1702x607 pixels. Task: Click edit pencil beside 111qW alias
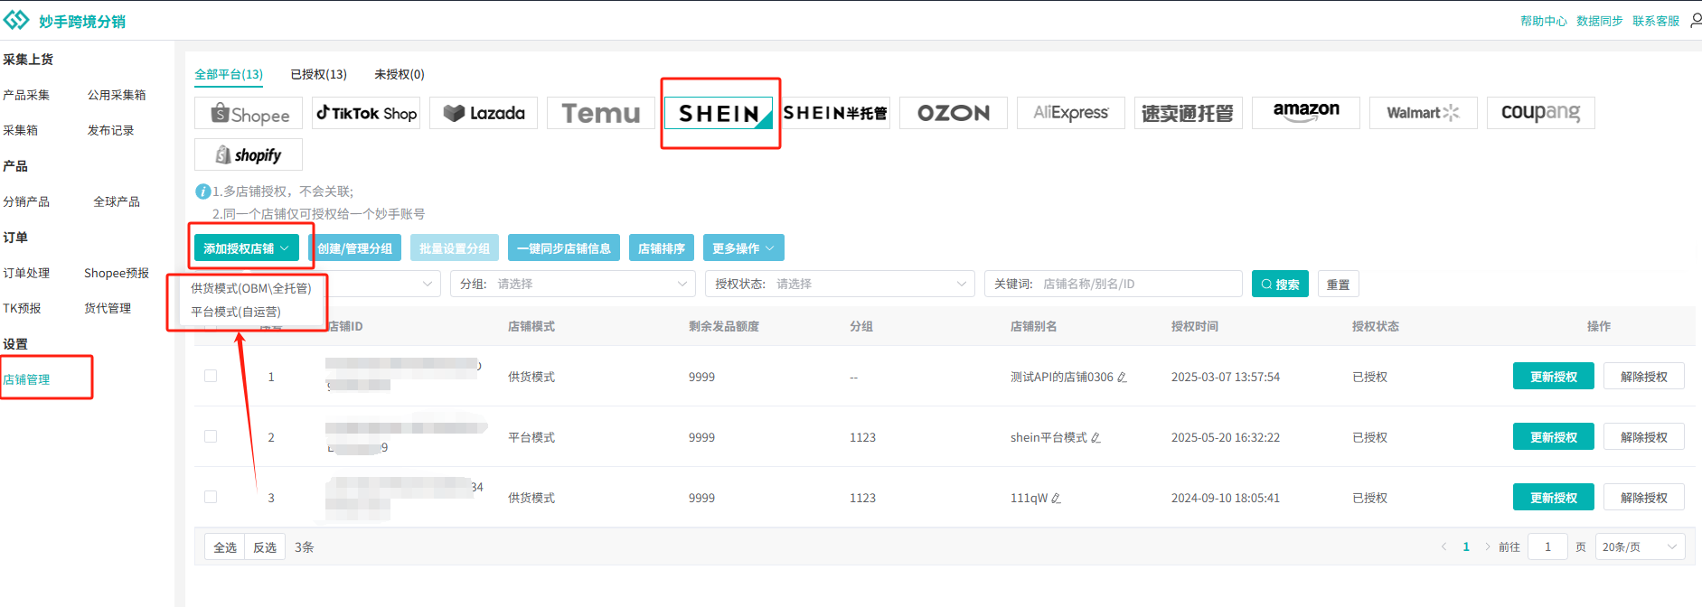(1056, 499)
